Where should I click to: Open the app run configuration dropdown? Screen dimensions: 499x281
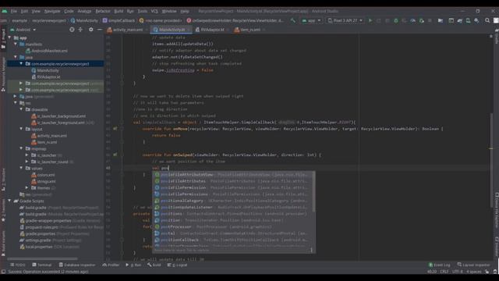(311, 20)
